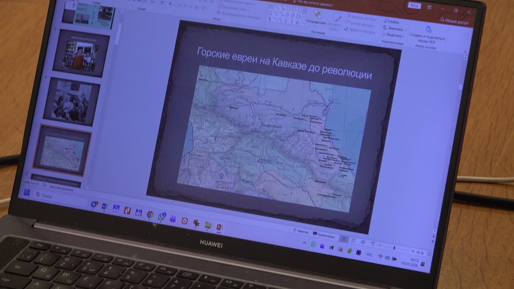The height and width of the screenshot is (289, 514).
Task: Select the triangle shape in shapes gallery
Action: (x=270, y=13)
